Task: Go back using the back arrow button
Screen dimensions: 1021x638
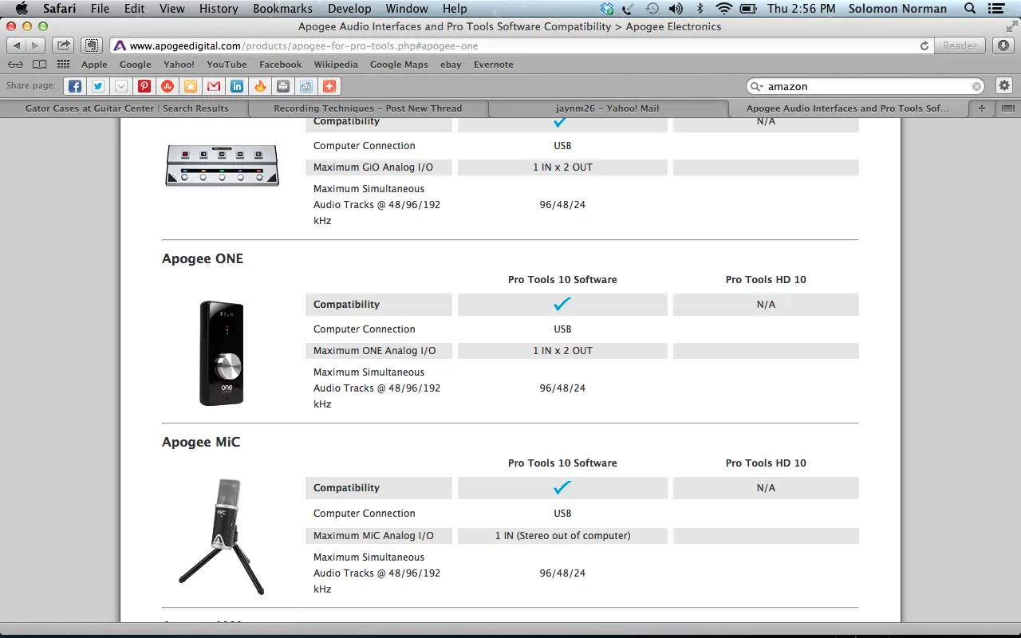Action: pyautogui.click(x=17, y=45)
